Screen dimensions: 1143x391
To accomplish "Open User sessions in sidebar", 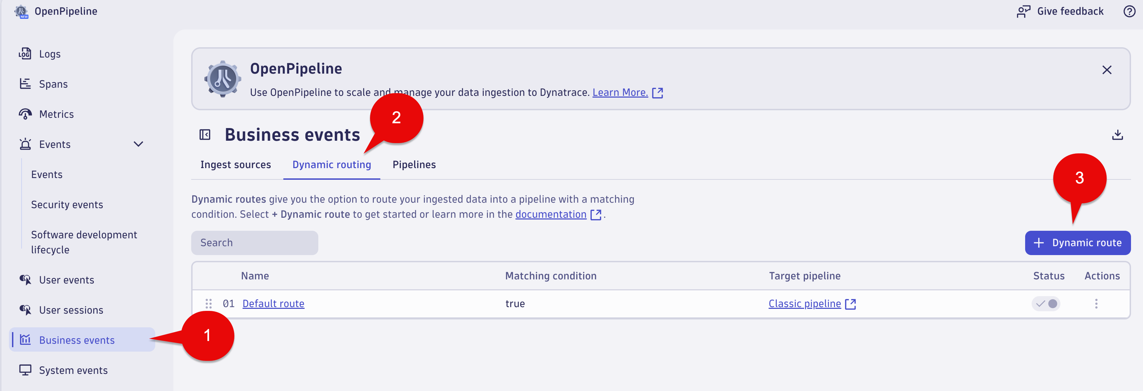I will point(82,310).
